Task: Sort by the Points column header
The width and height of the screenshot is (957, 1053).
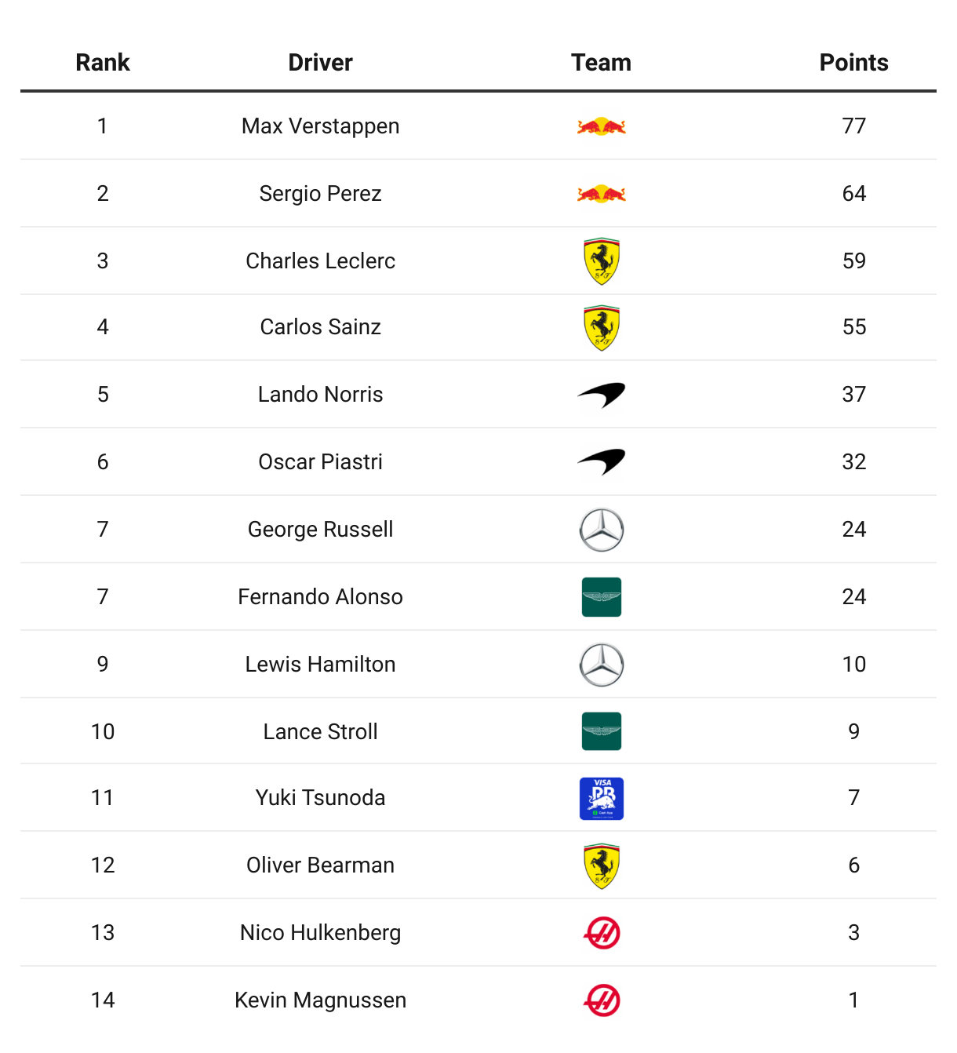Action: pyautogui.click(x=853, y=63)
